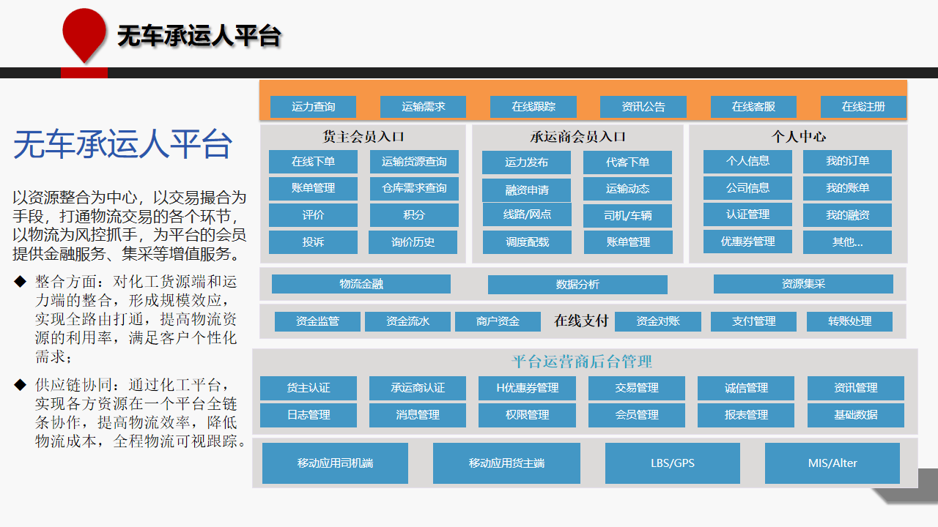Viewport: 938px width, 527px height.
Task: Select the 线路/网点 box
Action: pyautogui.click(x=527, y=214)
